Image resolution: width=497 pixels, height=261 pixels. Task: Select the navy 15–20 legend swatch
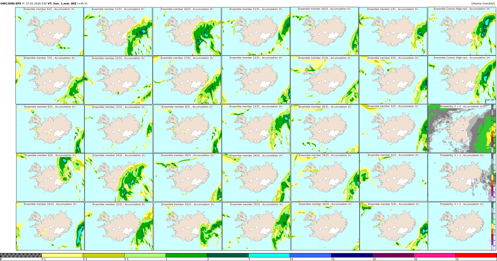pos(352,255)
